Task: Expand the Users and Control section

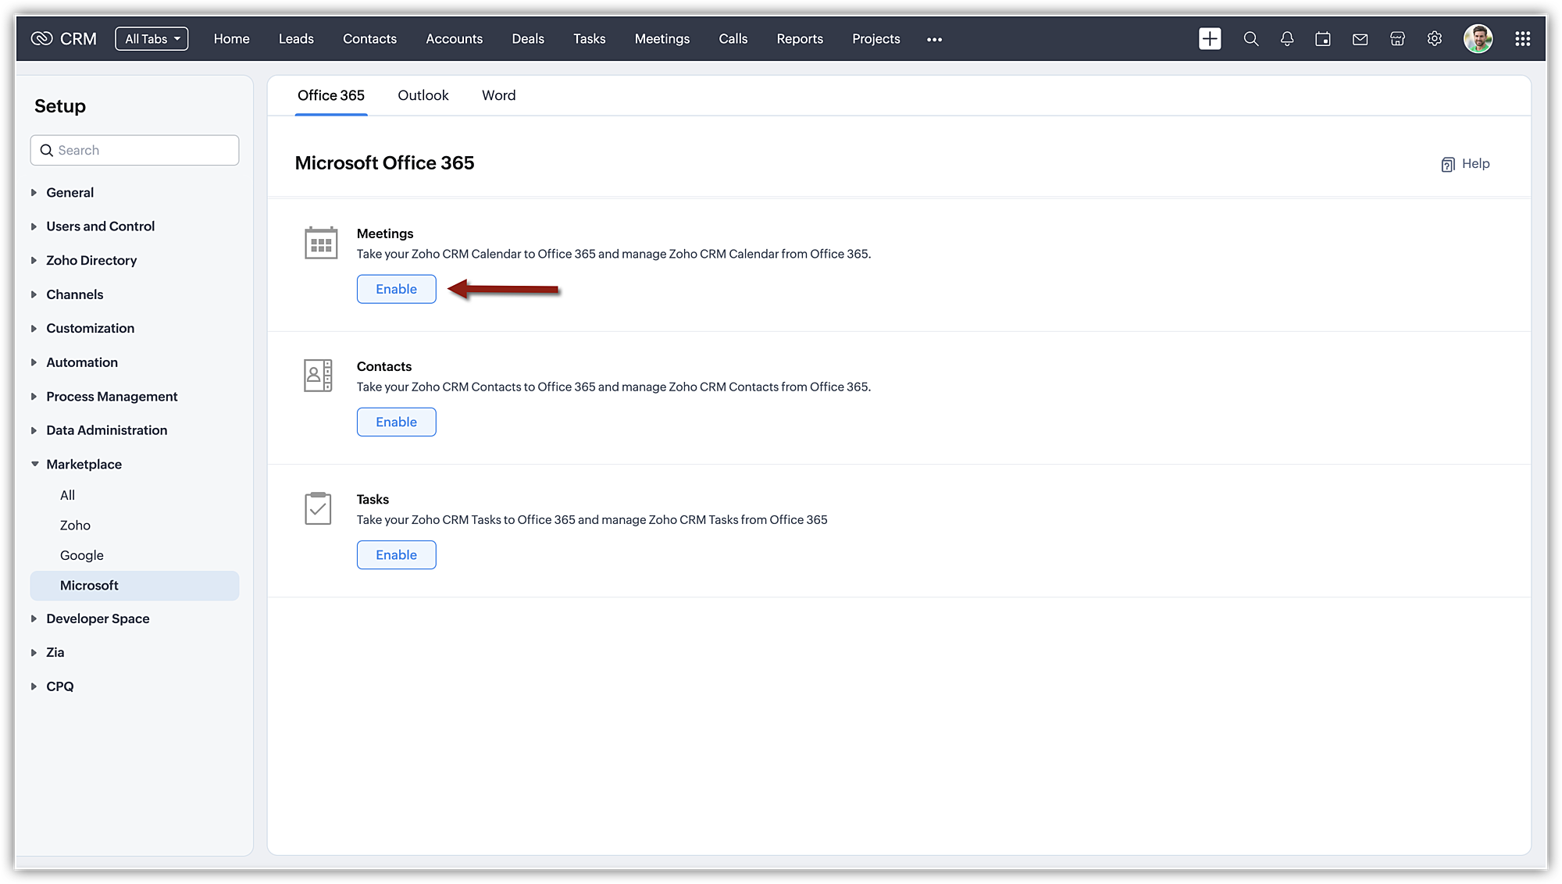Action: click(100, 226)
